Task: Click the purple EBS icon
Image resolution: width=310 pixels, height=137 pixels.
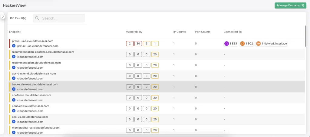Action: coord(226,44)
